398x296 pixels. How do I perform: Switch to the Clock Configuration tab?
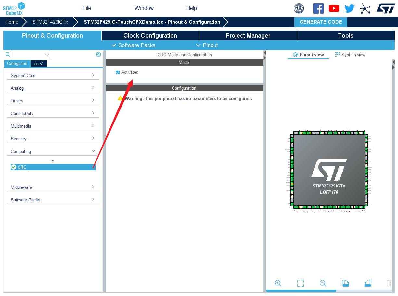[150, 35]
